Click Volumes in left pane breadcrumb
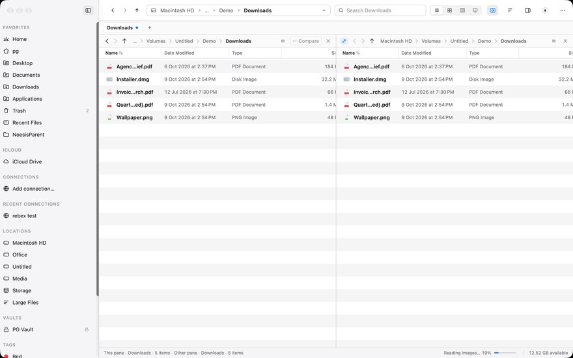The image size is (573, 358). 156,41
